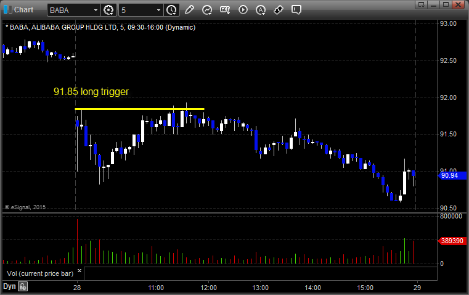Click the Chart window color bars icon
Screen dimensions: 469x295
(x=8, y=10)
